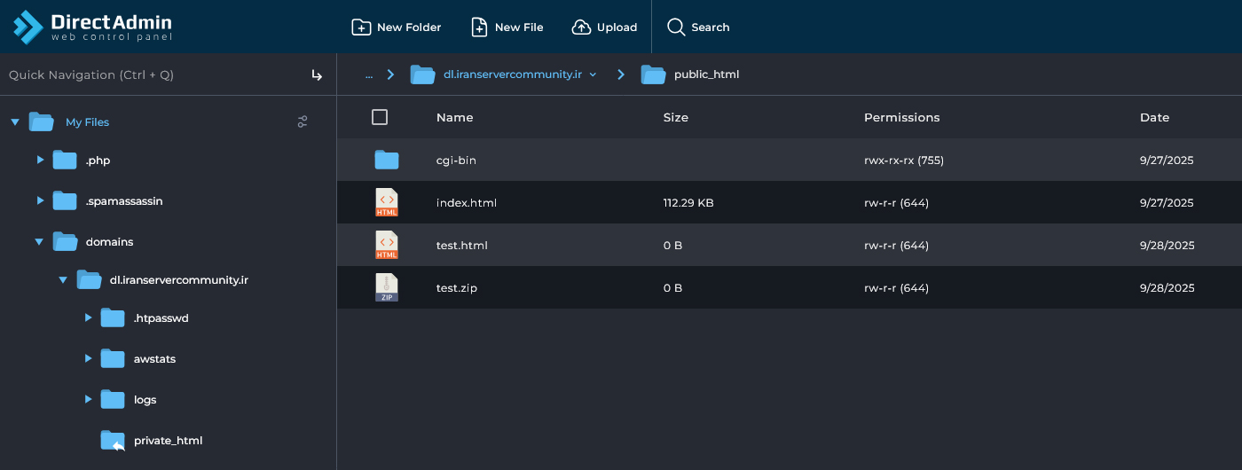This screenshot has height=470, width=1242.
Task: Collapse the domains folder in tree
Action: tap(39, 241)
